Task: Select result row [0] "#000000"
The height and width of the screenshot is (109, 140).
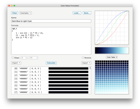Action: coord(50,69)
